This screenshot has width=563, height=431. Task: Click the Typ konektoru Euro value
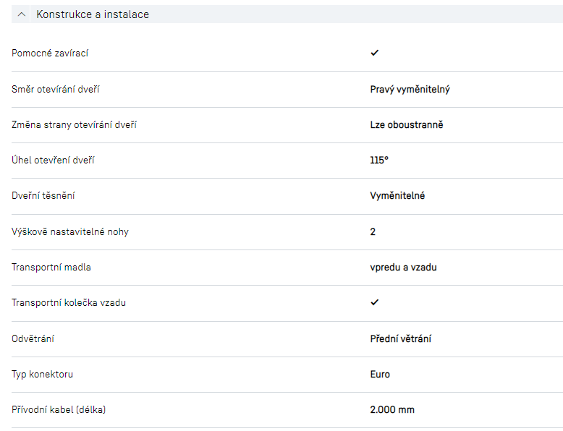tap(380, 374)
